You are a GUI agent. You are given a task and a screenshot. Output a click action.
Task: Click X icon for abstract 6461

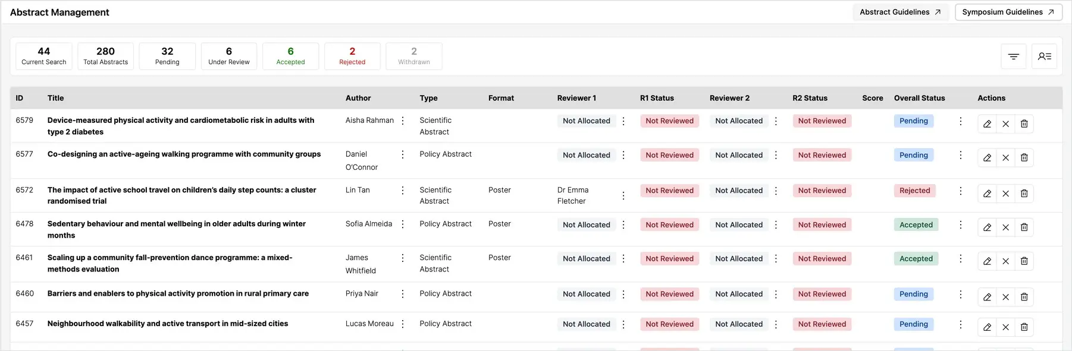point(1005,261)
